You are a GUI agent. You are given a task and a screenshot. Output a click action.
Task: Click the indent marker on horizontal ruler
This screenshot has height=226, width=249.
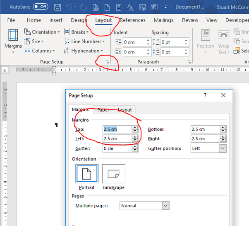tap(54, 70)
